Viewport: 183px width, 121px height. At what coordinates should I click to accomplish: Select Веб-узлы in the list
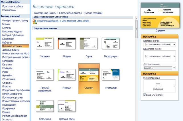(7, 42)
